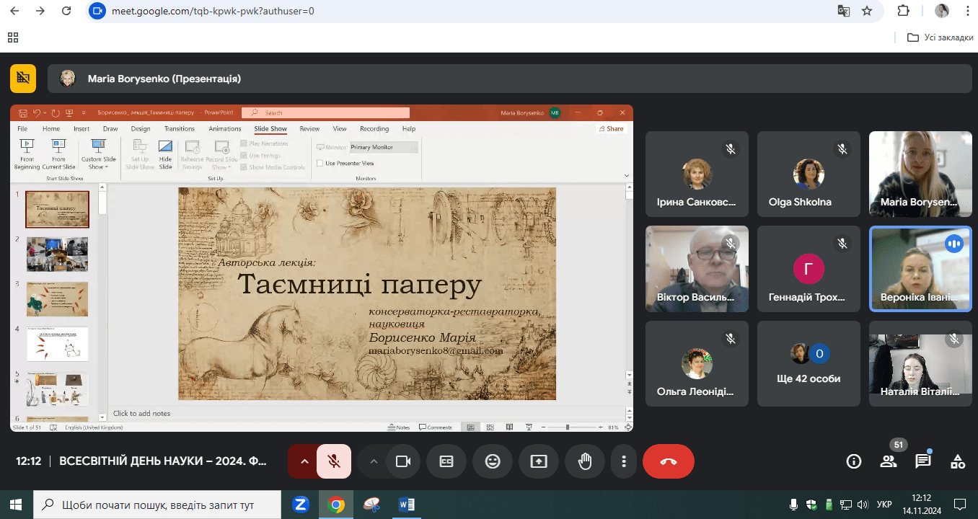978x519 pixels.
Task: Expand video settings arrow beside camera
Action: [373, 461]
